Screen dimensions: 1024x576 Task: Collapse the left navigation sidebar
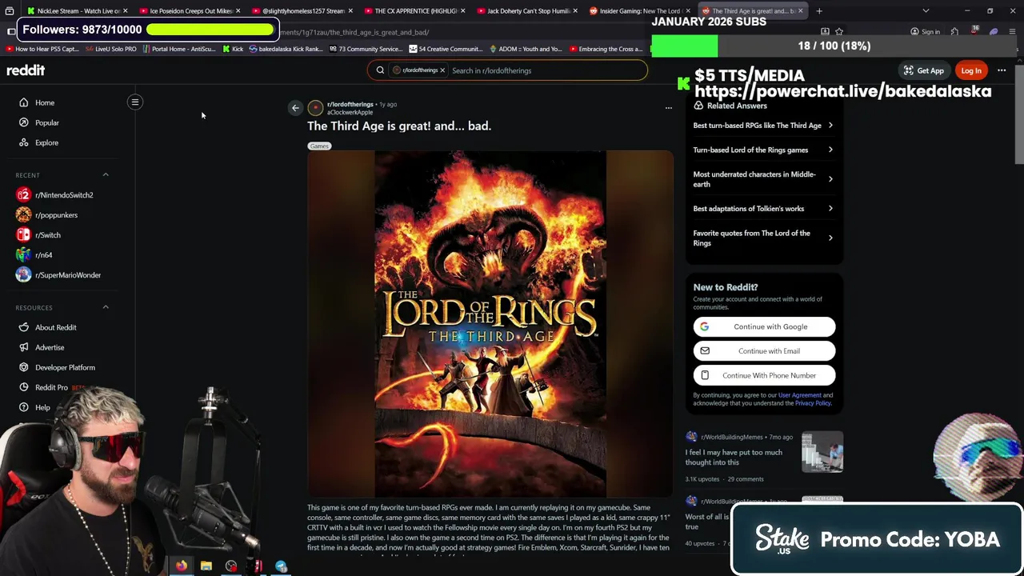(135, 102)
